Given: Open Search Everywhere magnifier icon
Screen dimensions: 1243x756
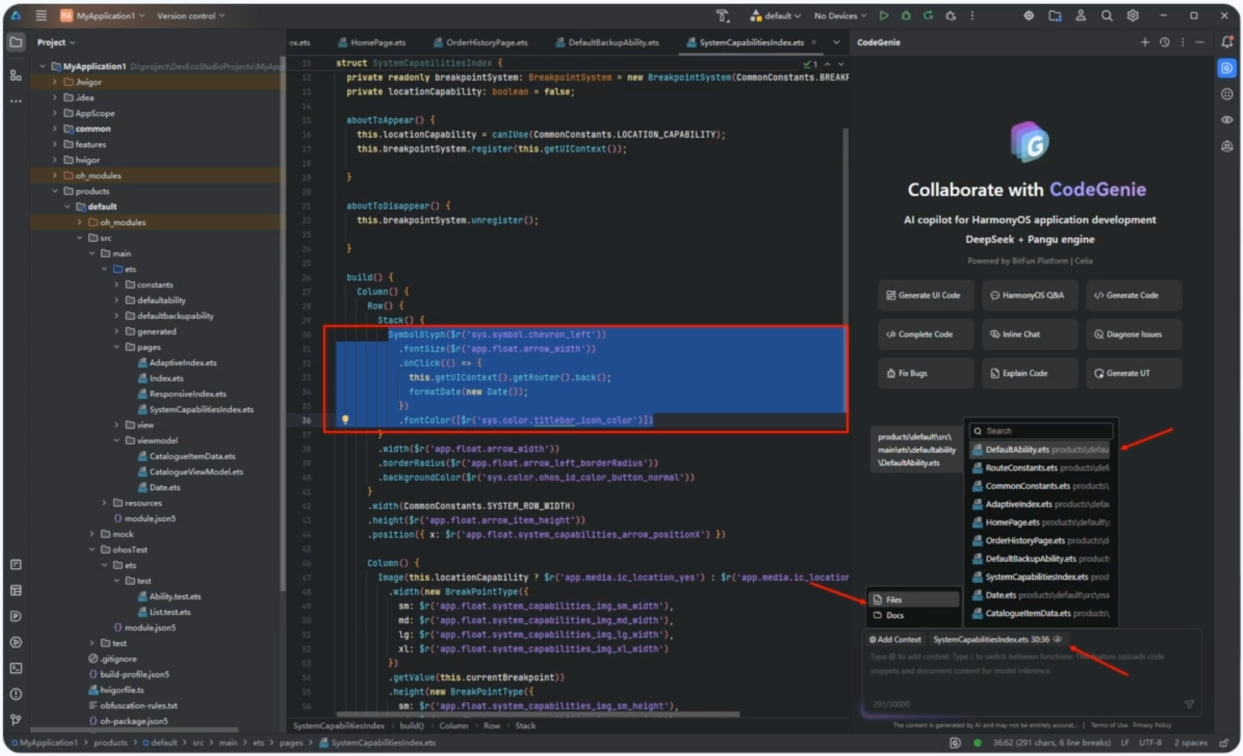Looking at the screenshot, I should (1107, 16).
